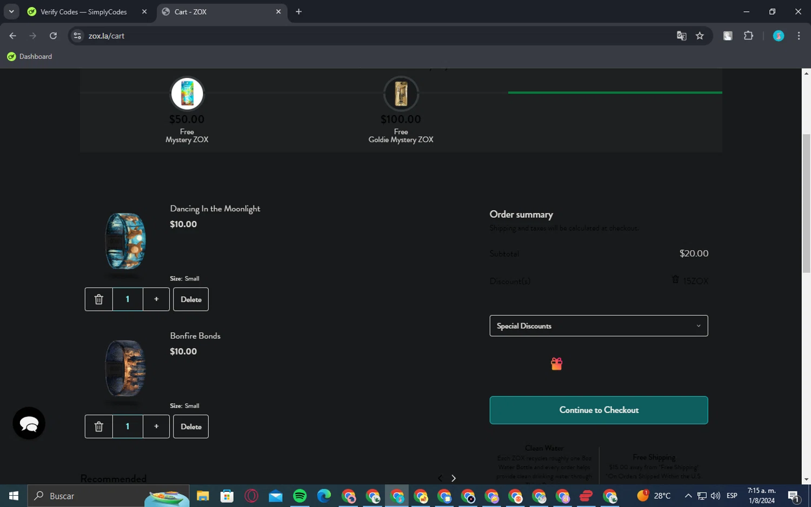This screenshot has height=507, width=811.
Task: Click the trash icon in the Dancing In the Moonlight quantity stepper
Action: [99, 299]
